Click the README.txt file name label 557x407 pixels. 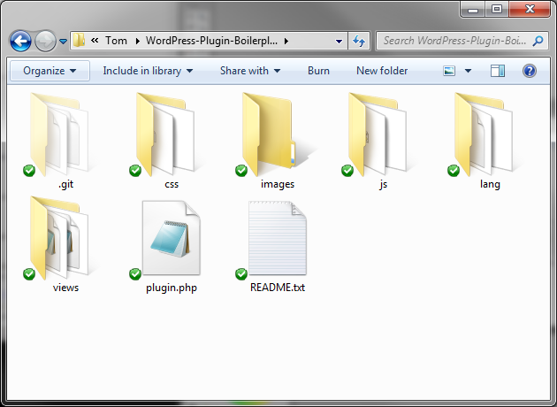[x=278, y=288]
